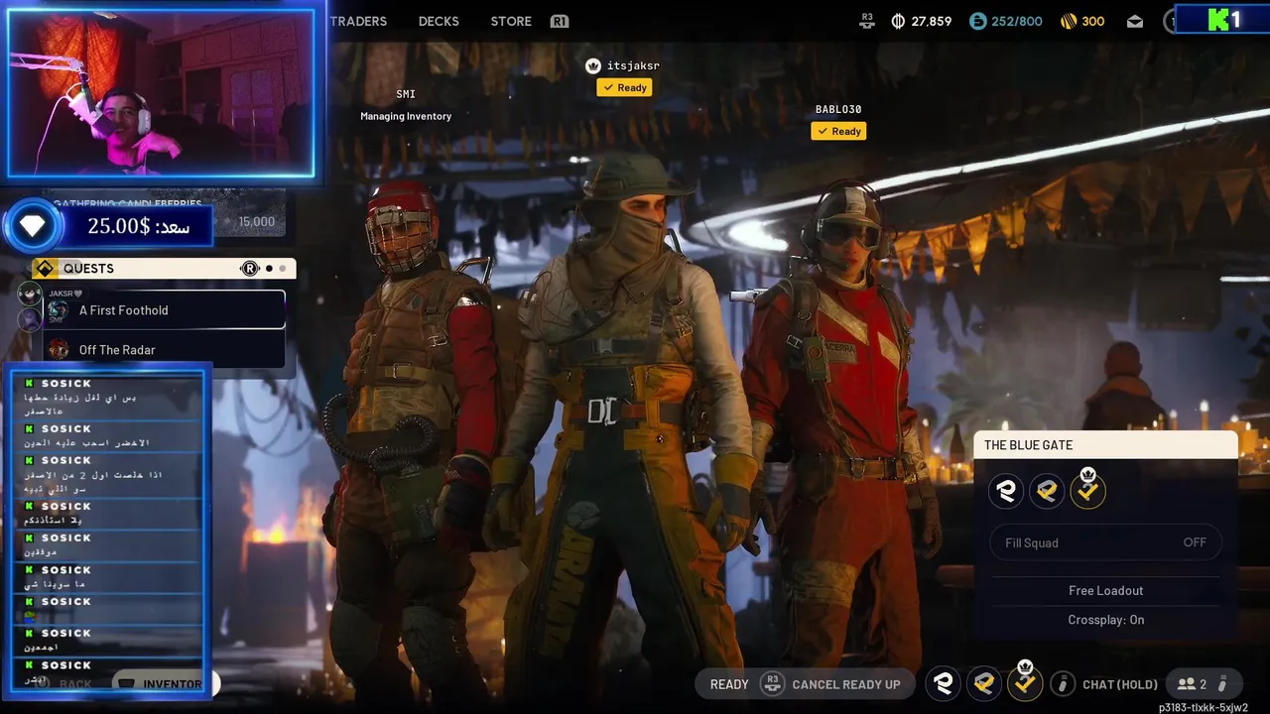The height and width of the screenshot is (714, 1270).
Task: Click the first SOSICK chat message
Action: (107, 397)
